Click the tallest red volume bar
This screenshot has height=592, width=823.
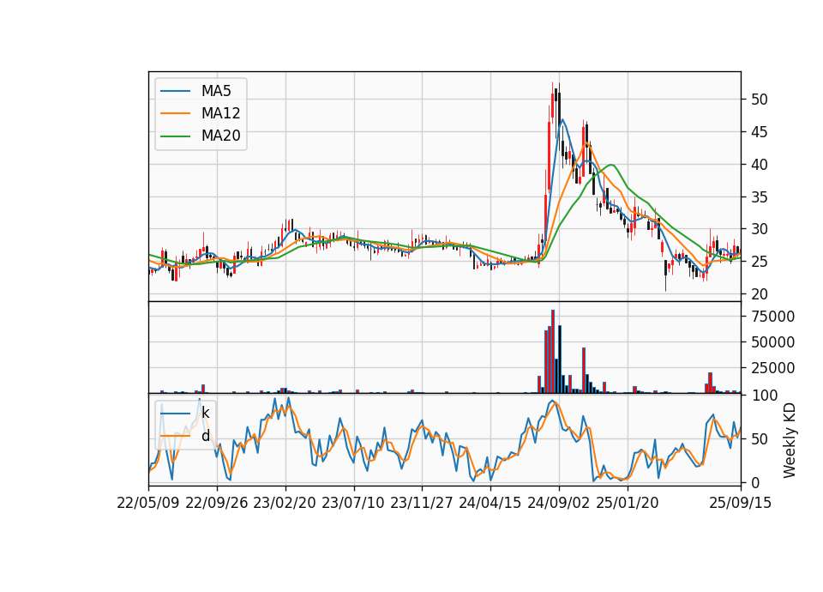pos(553,352)
